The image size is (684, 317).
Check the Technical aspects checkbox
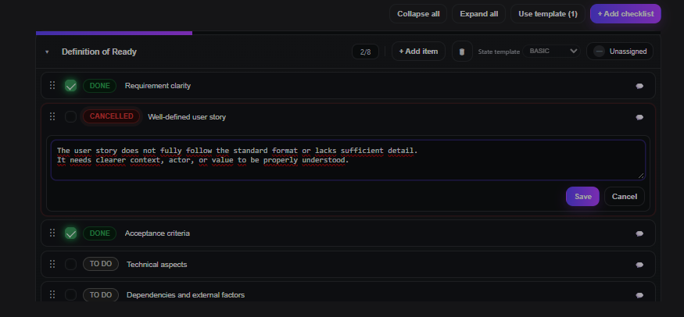(x=71, y=264)
